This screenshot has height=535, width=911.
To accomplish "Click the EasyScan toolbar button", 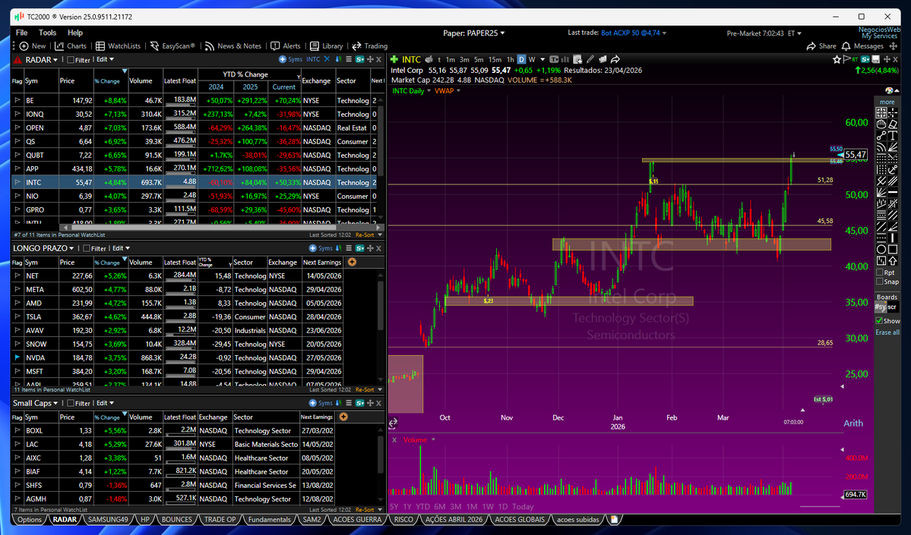I will [172, 46].
